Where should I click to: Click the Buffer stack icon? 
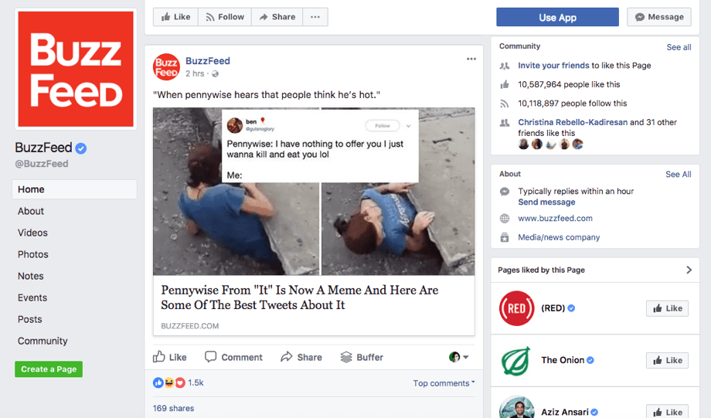[346, 357]
